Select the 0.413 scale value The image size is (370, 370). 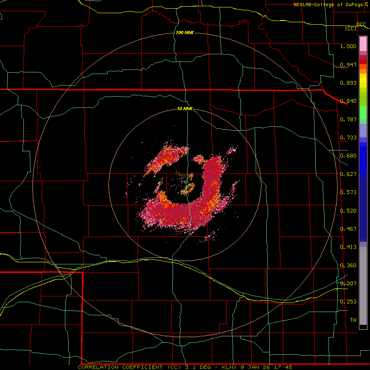(348, 247)
